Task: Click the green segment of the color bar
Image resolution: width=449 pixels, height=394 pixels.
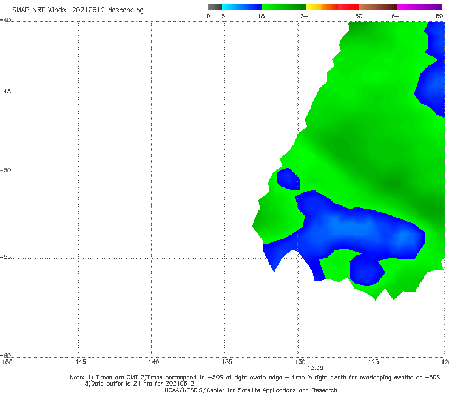Action: tap(285, 7)
